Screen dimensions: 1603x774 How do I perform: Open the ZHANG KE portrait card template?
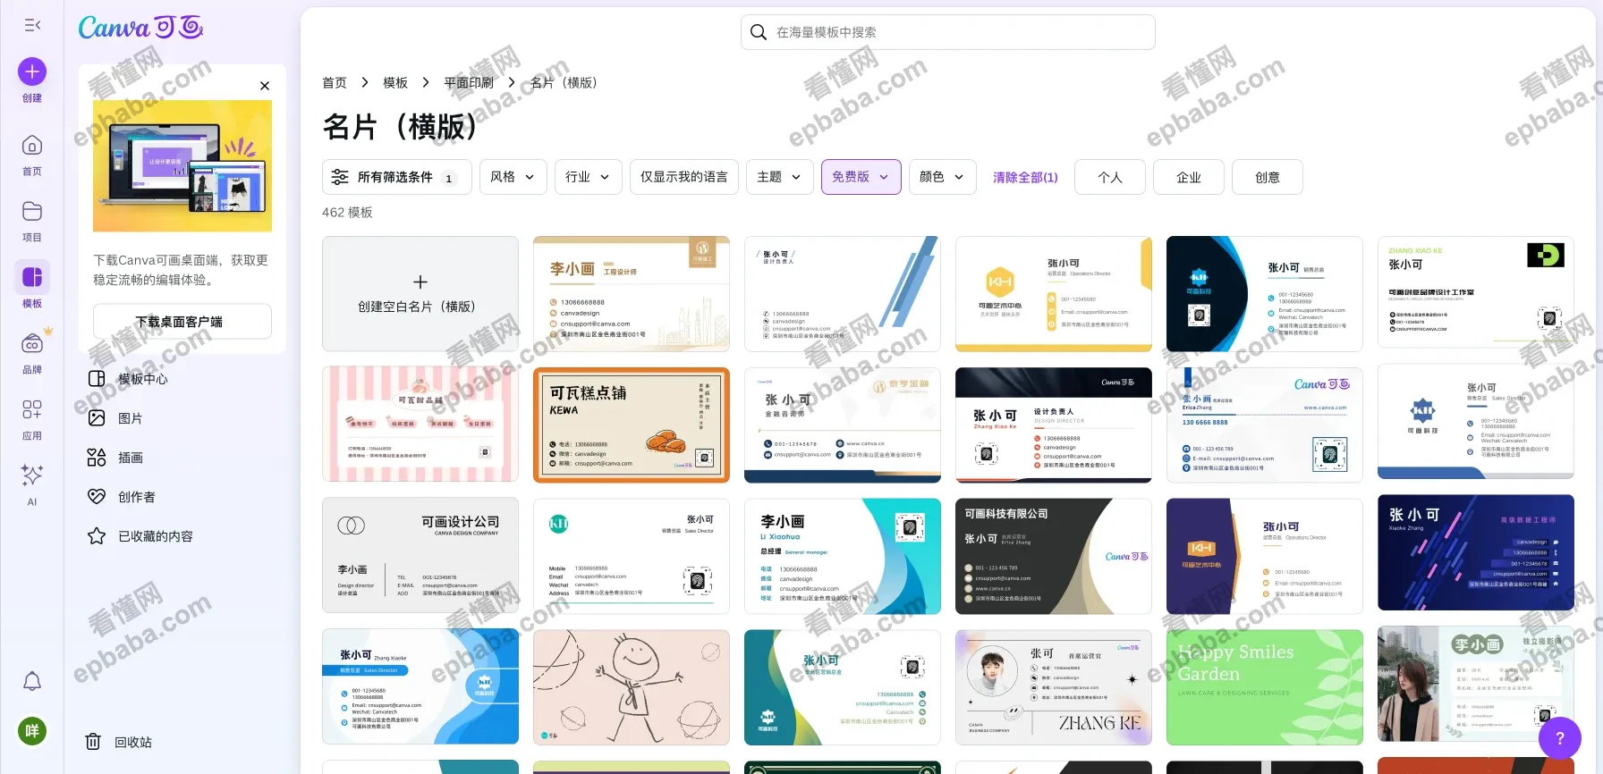pyautogui.click(x=1054, y=687)
